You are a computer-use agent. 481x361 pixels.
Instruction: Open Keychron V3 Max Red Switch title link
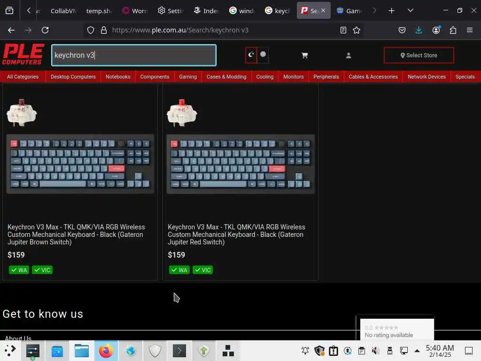[x=236, y=235]
